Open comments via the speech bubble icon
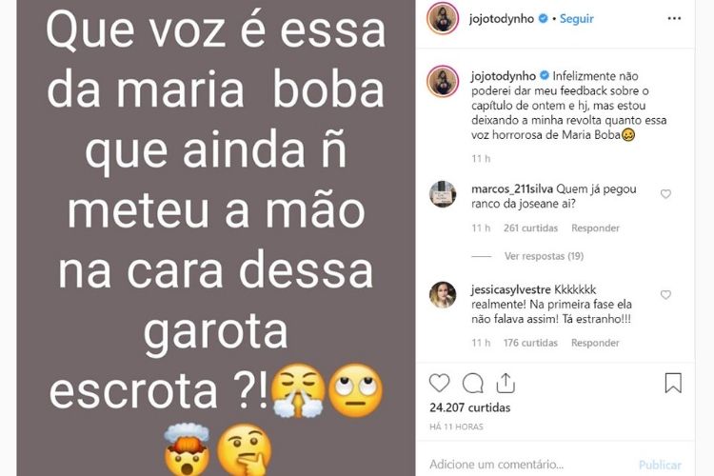714x476 pixels. pyautogui.click(x=472, y=383)
